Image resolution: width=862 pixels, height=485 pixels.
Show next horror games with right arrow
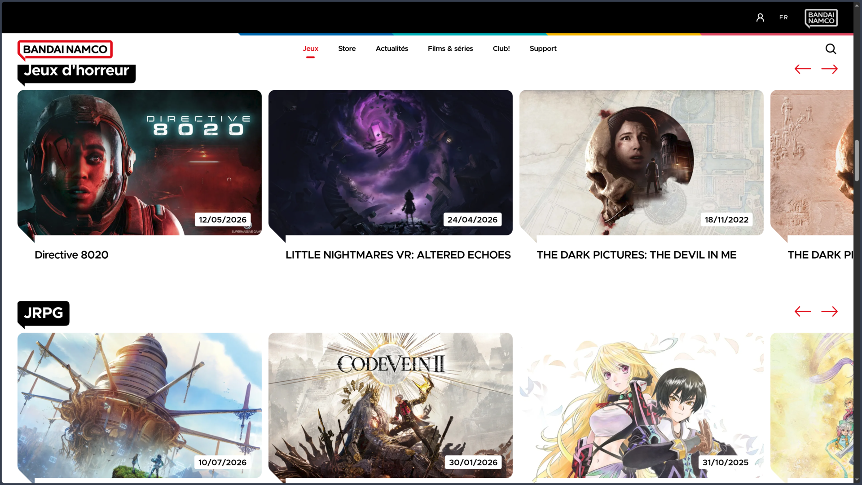829,69
